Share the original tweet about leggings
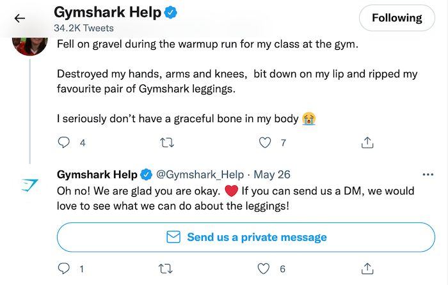The image size is (448, 285). coord(368,142)
